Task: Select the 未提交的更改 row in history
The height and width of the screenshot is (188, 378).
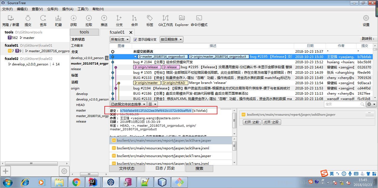Action: (x=241, y=51)
